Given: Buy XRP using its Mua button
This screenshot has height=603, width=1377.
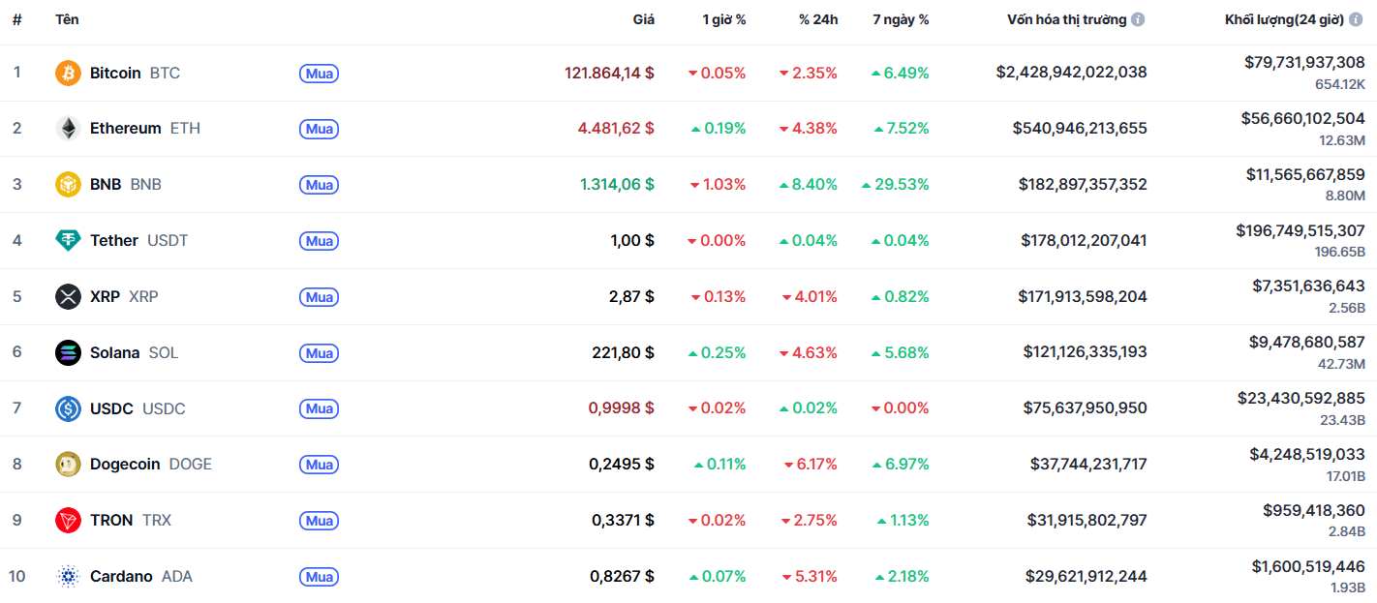Looking at the screenshot, I should tap(320, 297).
